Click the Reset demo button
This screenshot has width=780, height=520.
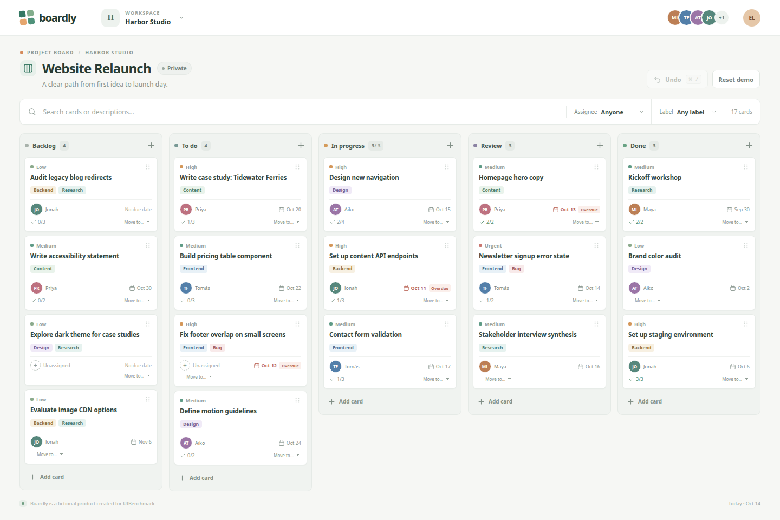[x=736, y=80]
